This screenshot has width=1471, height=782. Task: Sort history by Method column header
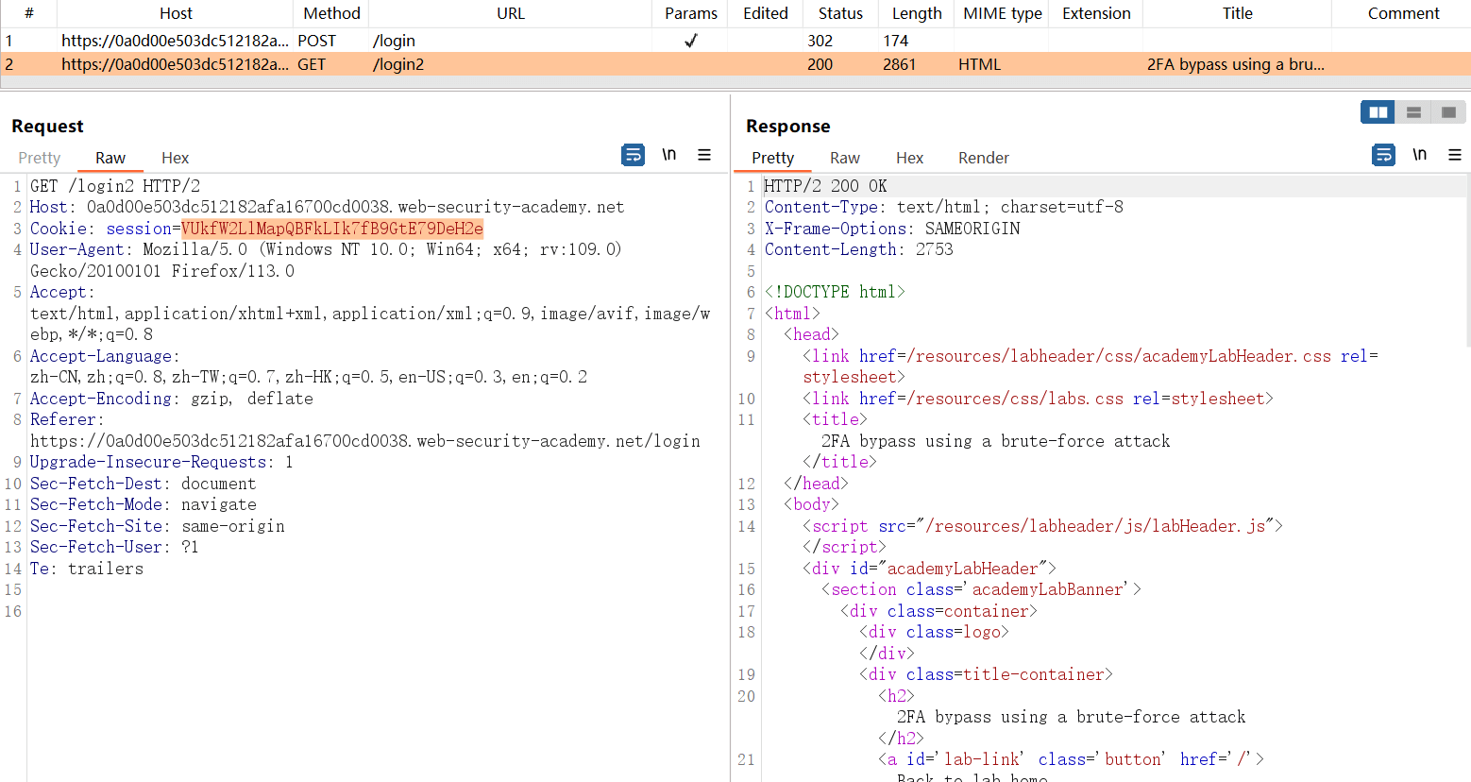pos(331,13)
